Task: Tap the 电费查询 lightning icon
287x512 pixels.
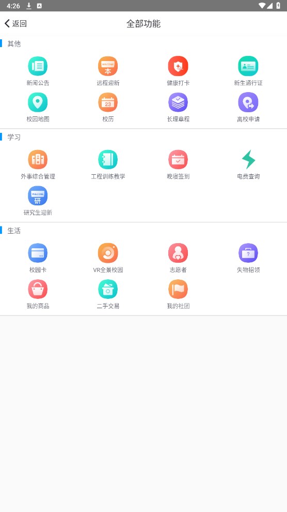Action: [x=248, y=160]
